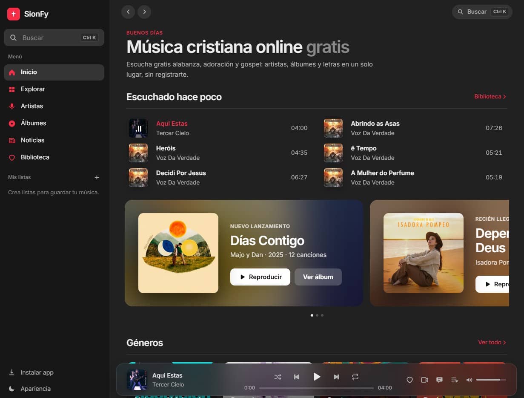Open Inicio in the sidebar menu
The image size is (524, 398).
click(x=54, y=72)
